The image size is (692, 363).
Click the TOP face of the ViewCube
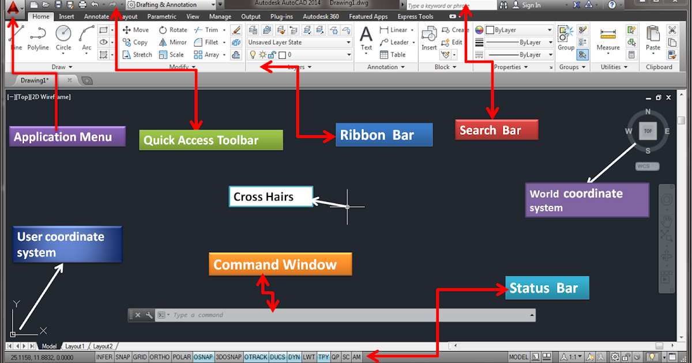click(x=648, y=131)
